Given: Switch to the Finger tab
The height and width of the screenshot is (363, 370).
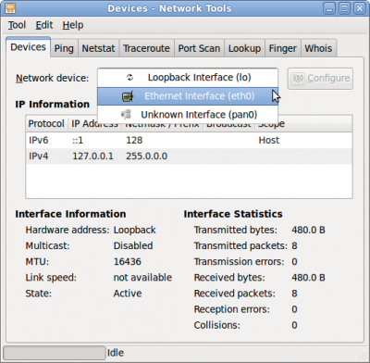Looking at the screenshot, I should pyautogui.click(x=282, y=48).
